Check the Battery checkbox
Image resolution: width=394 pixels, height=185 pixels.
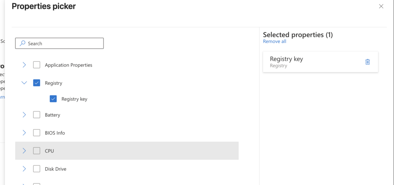coord(37,115)
